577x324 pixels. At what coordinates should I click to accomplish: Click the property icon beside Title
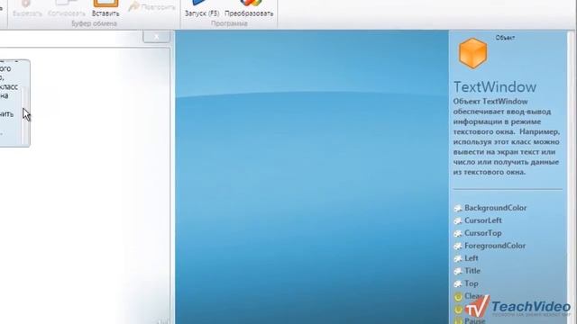458,271
